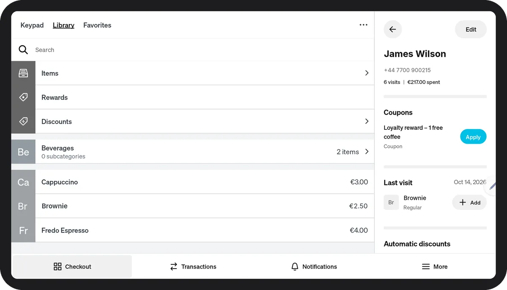The width and height of the screenshot is (507, 290).
Task: Expand the Discounts row chevron
Action: (x=367, y=121)
